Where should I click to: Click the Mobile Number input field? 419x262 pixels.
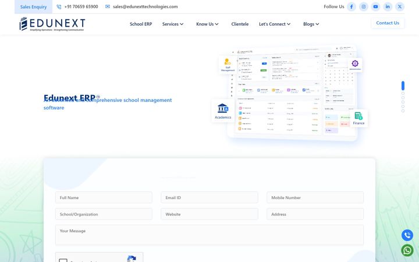[x=315, y=197]
